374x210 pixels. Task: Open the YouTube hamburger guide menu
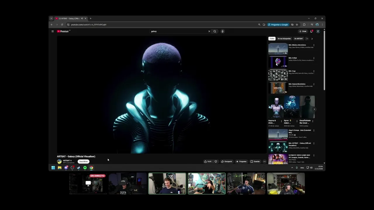[x=53, y=31]
